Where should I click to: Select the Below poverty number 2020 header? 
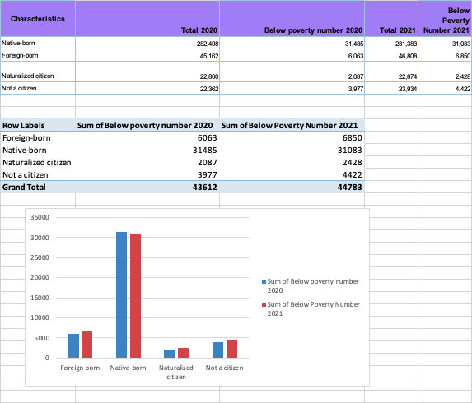coord(292,19)
